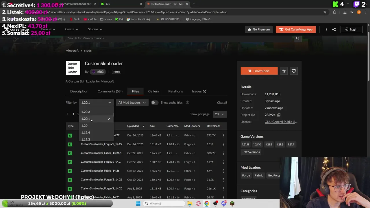Close the CustomSkinLoader browser tab

[187, 4]
